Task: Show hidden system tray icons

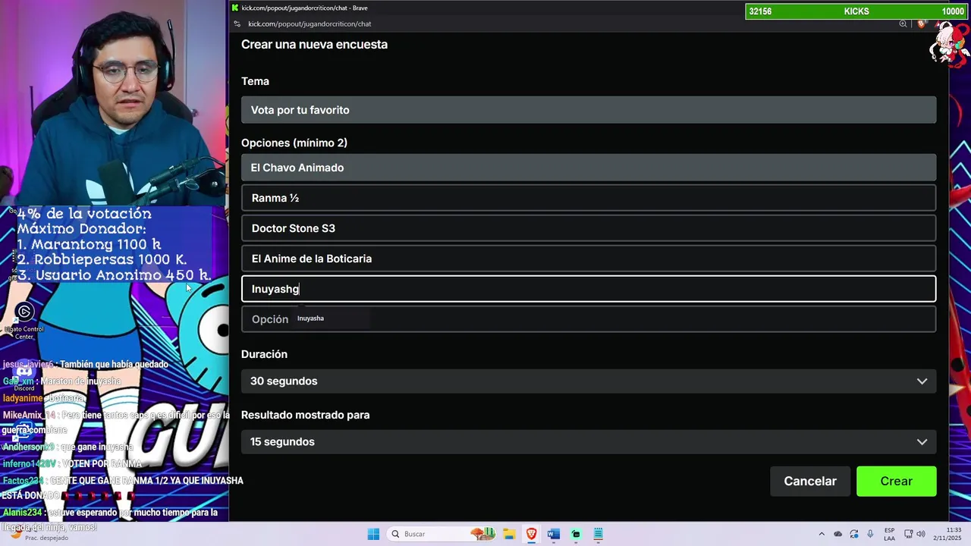Action: (x=822, y=534)
